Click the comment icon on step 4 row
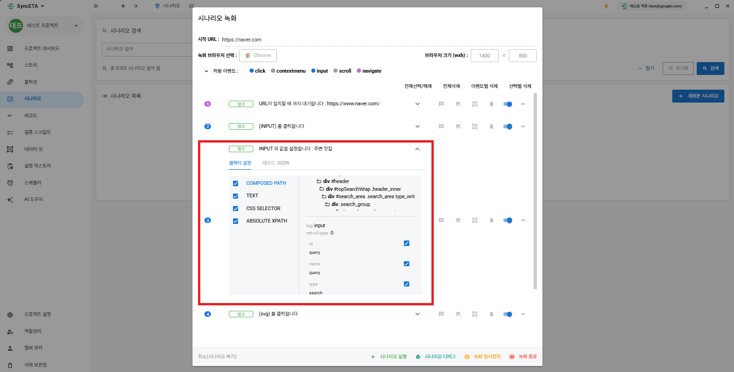This screenshot has height=372, width=734. coord(441,314)
